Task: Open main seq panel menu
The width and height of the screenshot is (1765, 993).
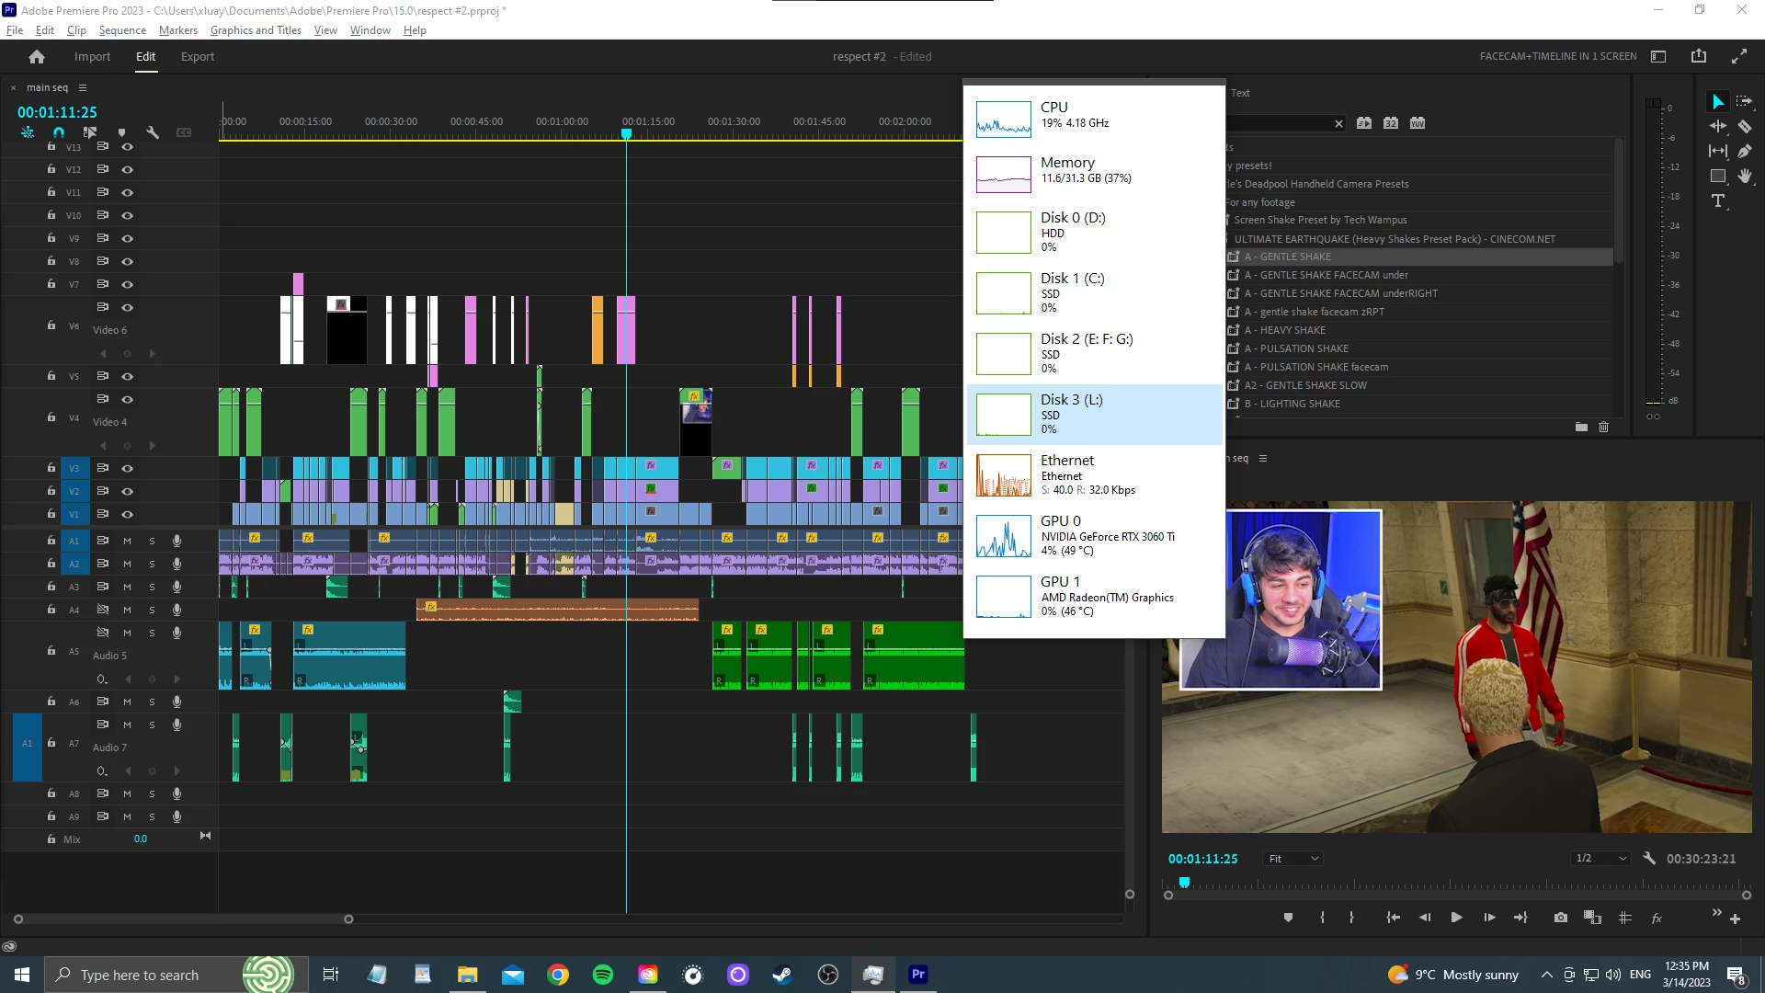Action: tap(83, 87)
